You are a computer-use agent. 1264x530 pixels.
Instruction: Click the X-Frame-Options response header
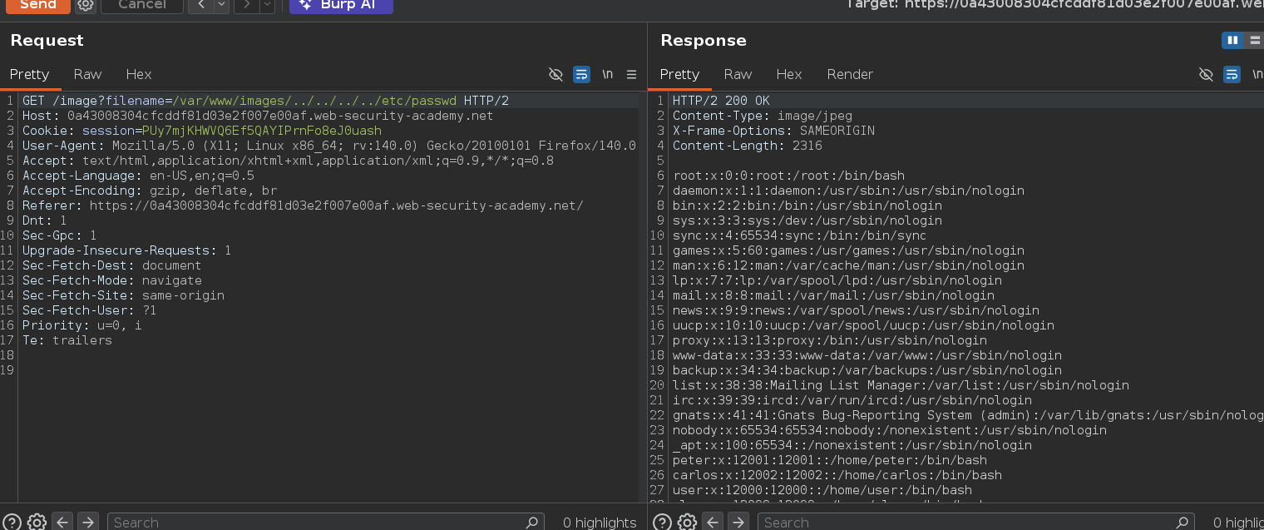coord(773,131)
